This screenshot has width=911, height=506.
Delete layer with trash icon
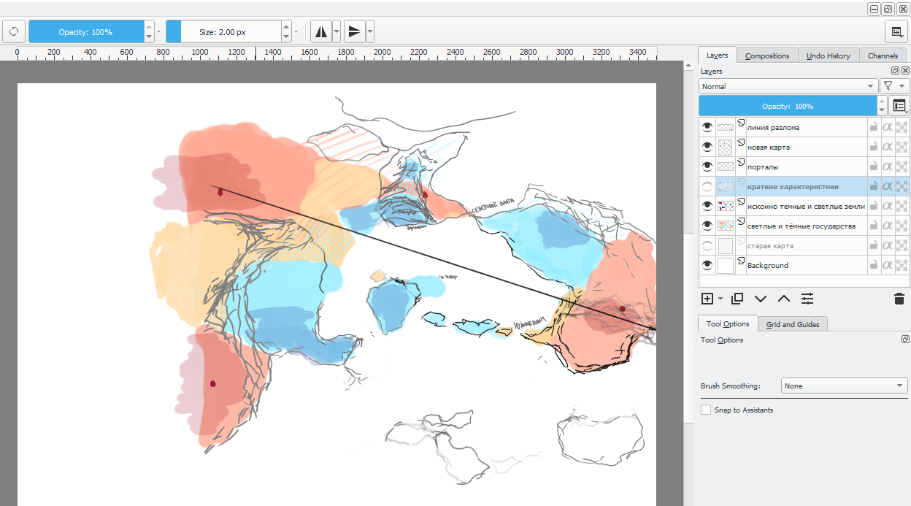[899, 299]
